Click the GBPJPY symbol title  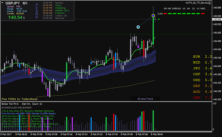12,3
